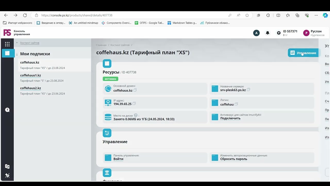
Task: Open browser collections icon
Action: tap(297, 15)
